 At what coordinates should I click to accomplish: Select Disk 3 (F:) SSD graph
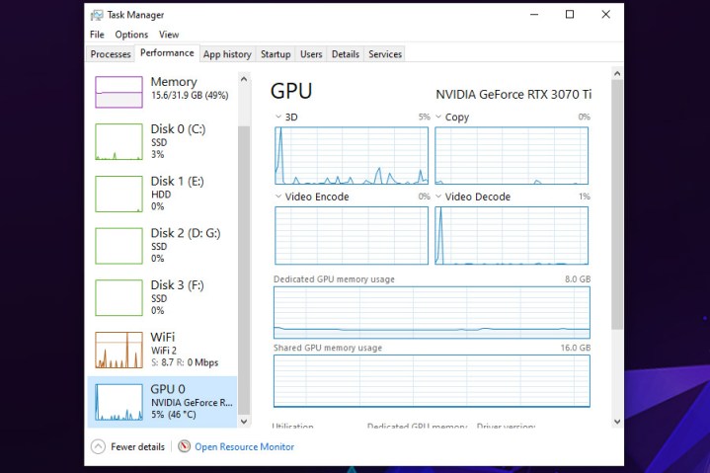coord(118,297)
